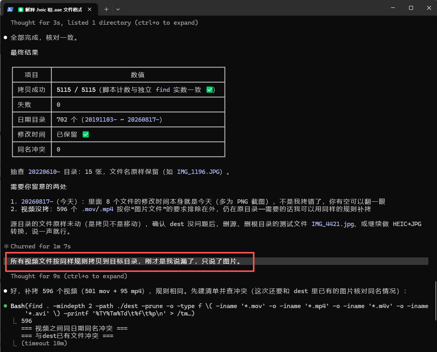Click the .mov/.mp4 text in item 2
The image size is (437, 352).
(x=98, y=209)
